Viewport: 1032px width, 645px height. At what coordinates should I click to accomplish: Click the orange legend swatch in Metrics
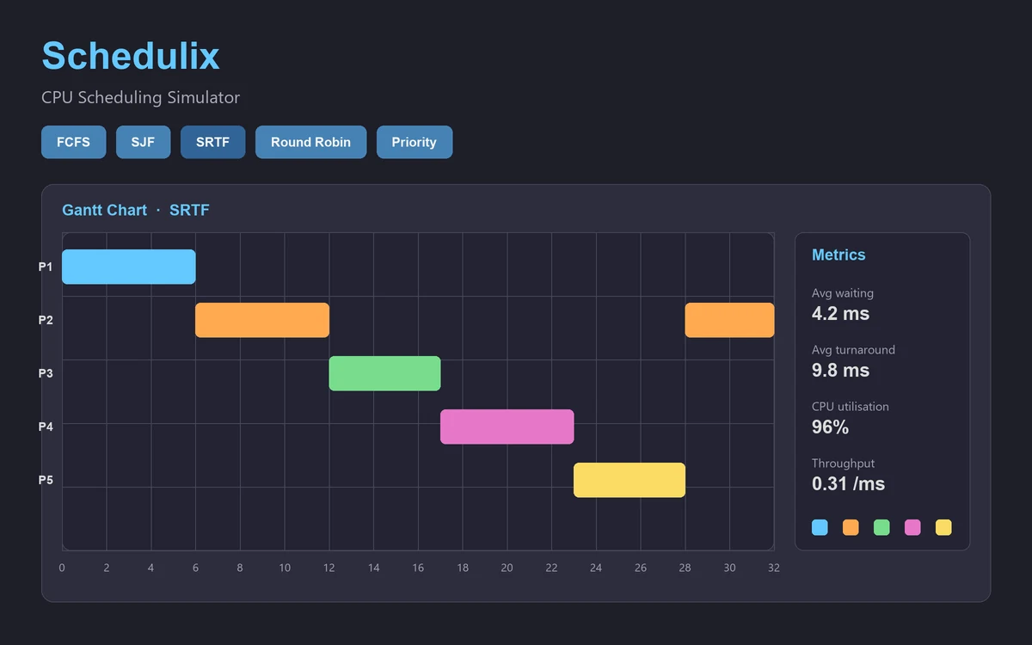(851, 527)
